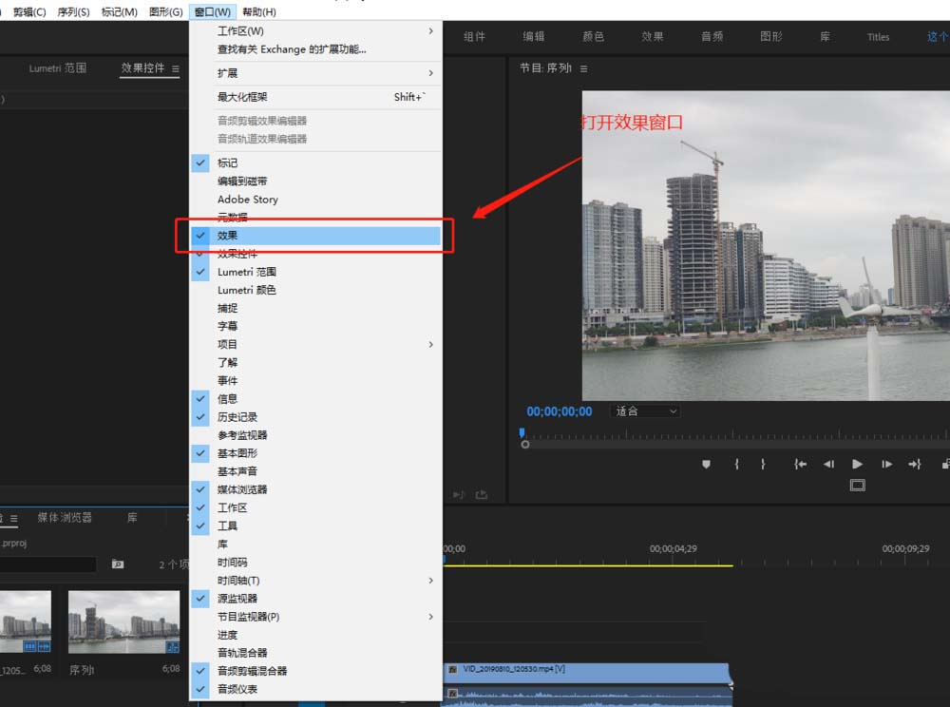The height and width of the screenshot is (707, 950).
Task: Select the 序列1 sequence thumbnail
Action: (123, 622)
